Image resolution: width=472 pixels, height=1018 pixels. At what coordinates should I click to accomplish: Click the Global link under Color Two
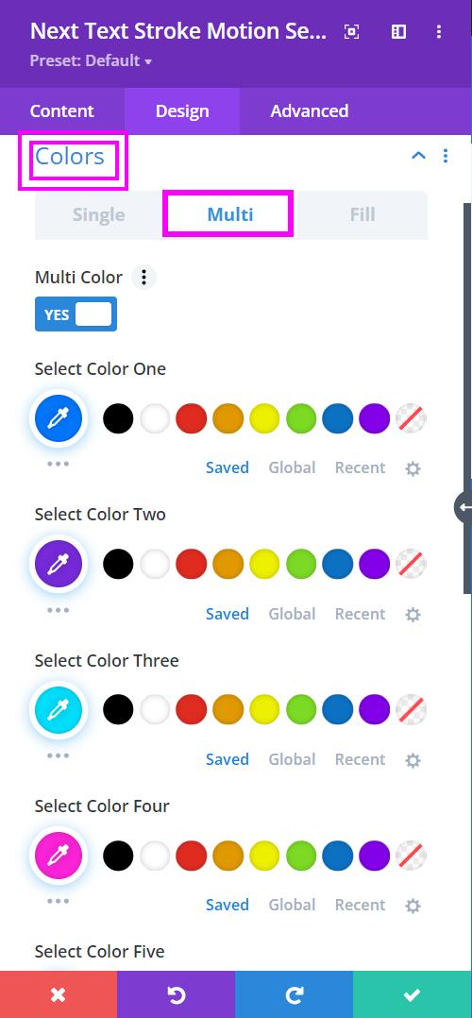tap(292, 614)
